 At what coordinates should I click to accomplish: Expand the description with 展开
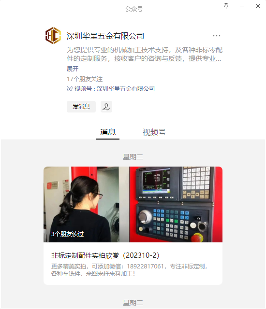click(x=73, y=69)
